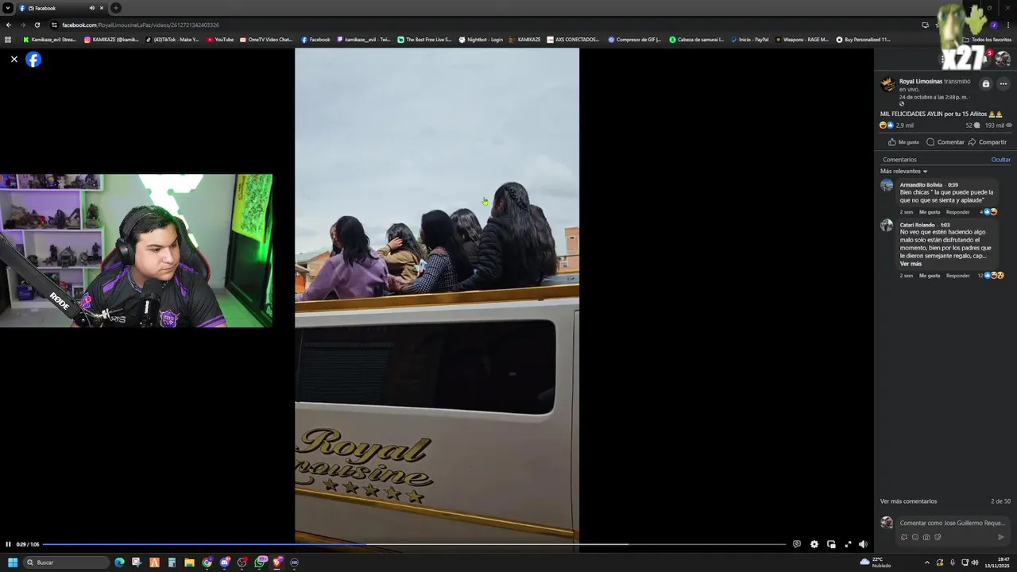Mute the video volume speaker

pos(863,544)
